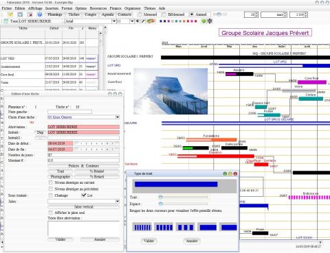
Task: Expand the Choix d'une tâche dropdown
Action: (118, 117)
